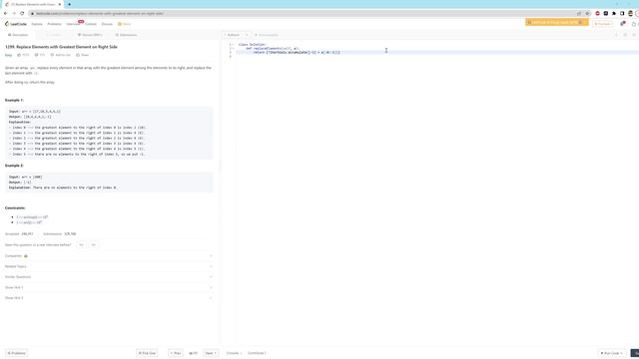Viewport: 639px width, 359px height.
Task: Click the red ad blocker extension icon
Action: coord(597,13)
